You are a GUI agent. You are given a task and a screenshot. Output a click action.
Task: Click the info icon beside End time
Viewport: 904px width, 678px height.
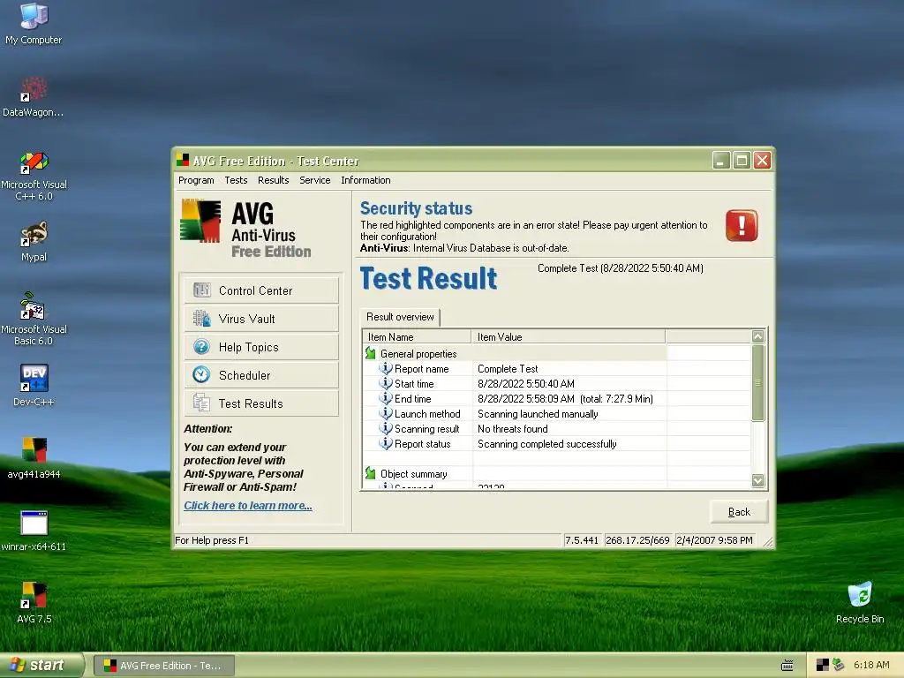tap(385, 398)
